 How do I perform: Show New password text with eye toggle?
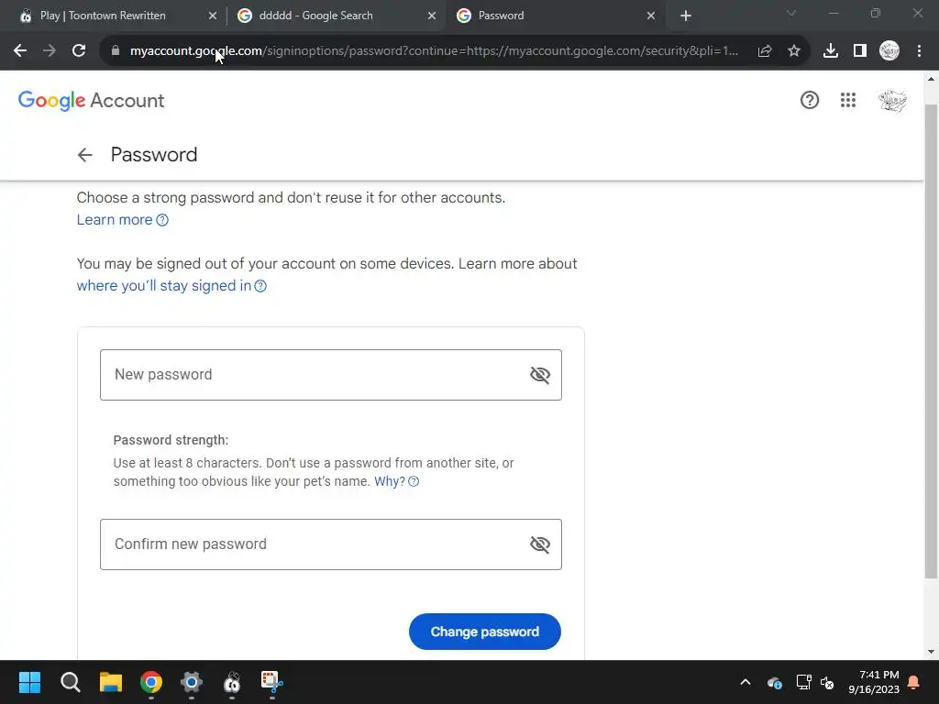pos(539,375)
